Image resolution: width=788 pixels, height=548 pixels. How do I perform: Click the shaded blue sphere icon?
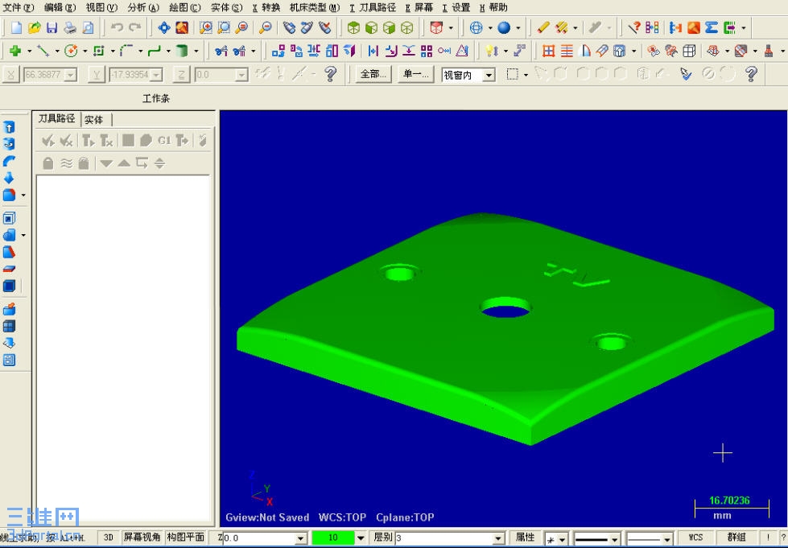tap(504, 27)
